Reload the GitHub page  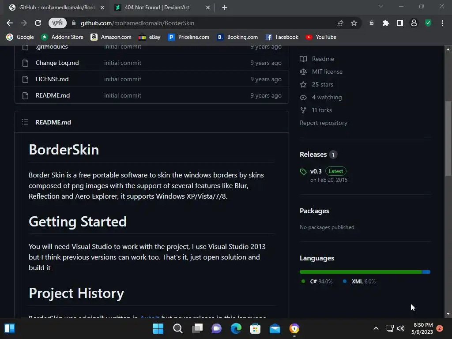point(38,23)
